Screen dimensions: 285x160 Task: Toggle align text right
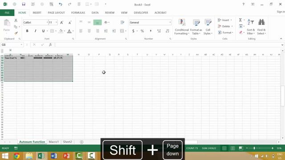pyautogui.click(x=98, y=31)
